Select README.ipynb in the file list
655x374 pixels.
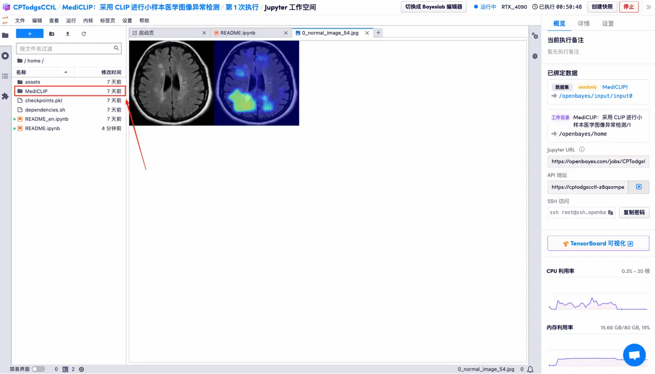point(69,128)
